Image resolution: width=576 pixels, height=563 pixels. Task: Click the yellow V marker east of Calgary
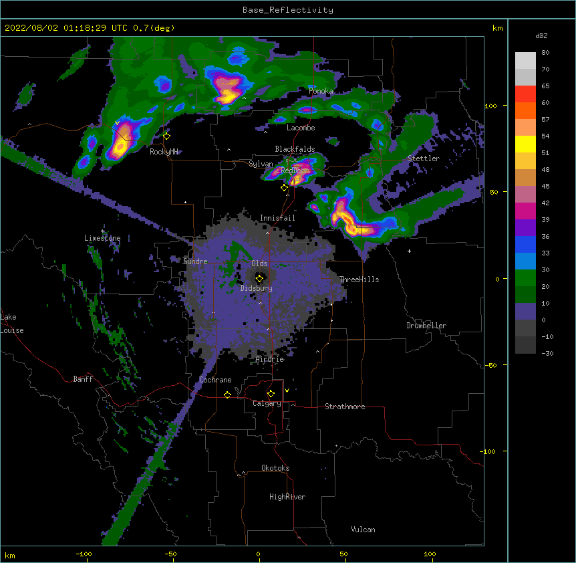tap(287, 390)
